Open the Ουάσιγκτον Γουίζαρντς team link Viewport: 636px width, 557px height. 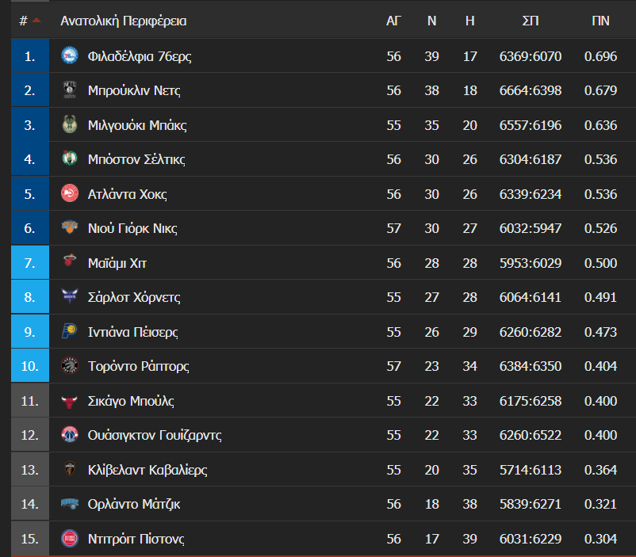click(155, 436)
